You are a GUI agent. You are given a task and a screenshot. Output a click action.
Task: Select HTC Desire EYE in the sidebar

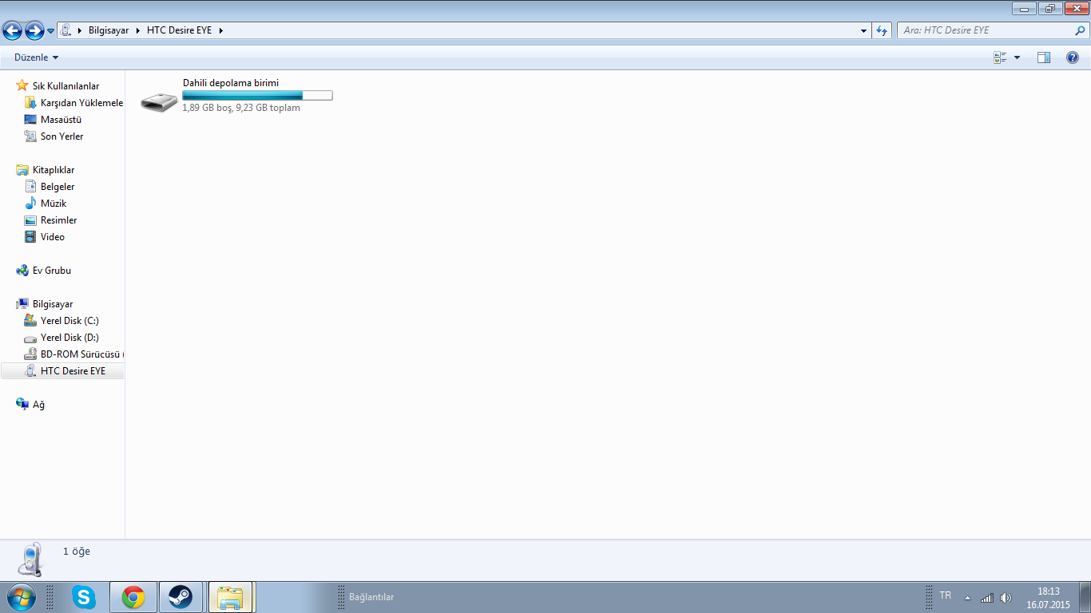(x=73, y=371)
